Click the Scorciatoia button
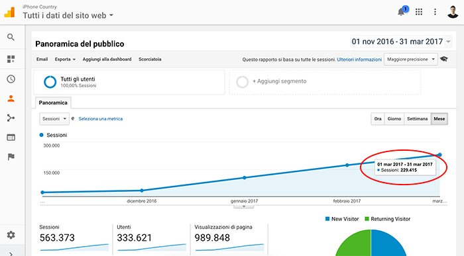 150,60
